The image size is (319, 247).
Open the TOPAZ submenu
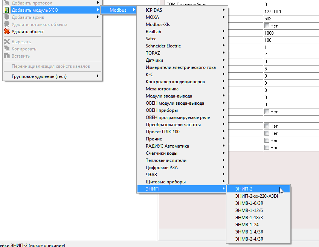(183, 53)
